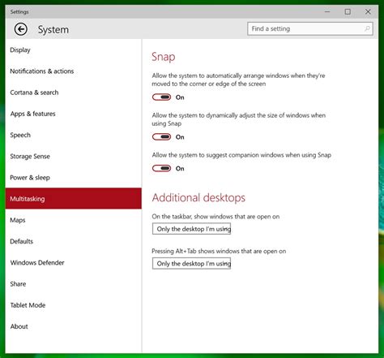Open Maps settings
384x358 pixels.
[x=73, y=220]
